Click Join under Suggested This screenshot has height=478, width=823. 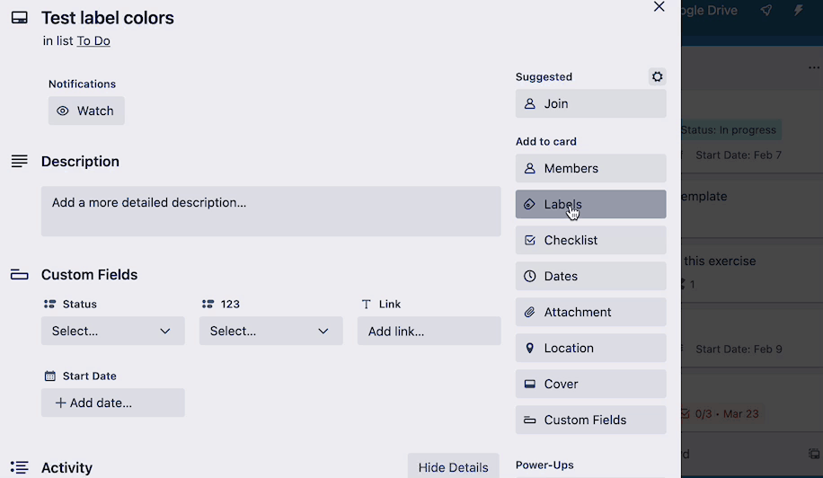pyautogui.click(x=590, y=104)
